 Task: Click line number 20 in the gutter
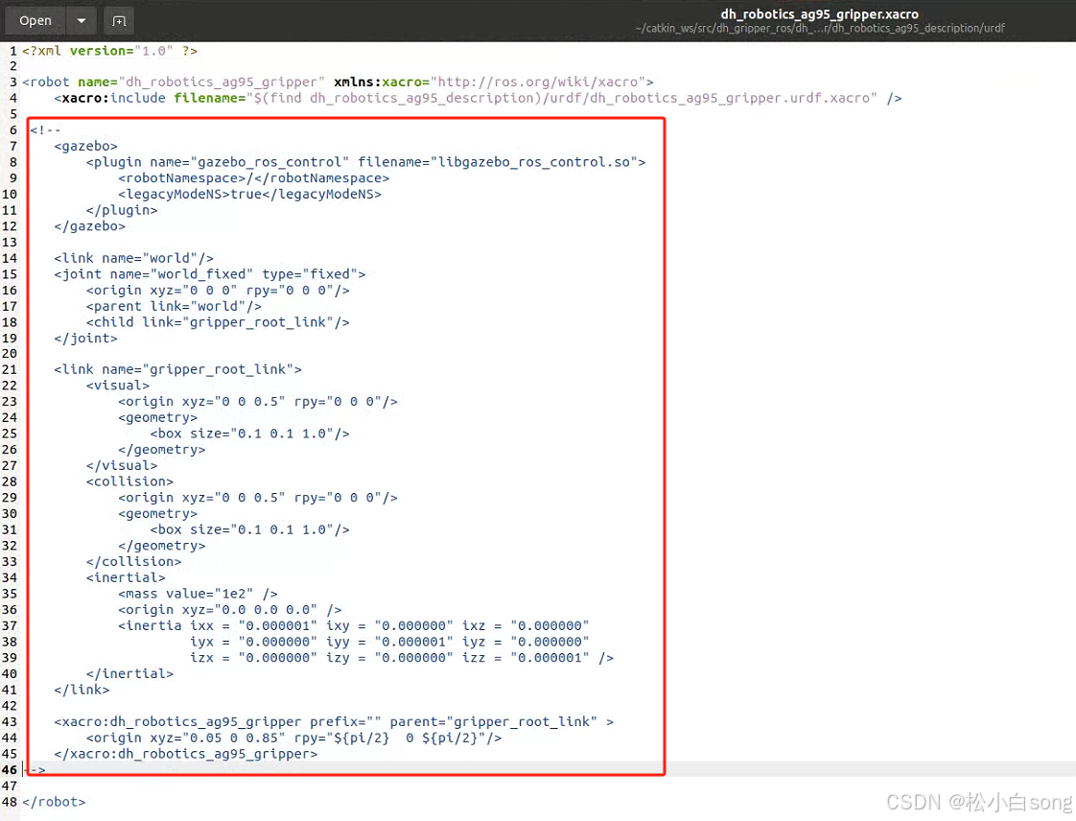(x=10, y=354)
